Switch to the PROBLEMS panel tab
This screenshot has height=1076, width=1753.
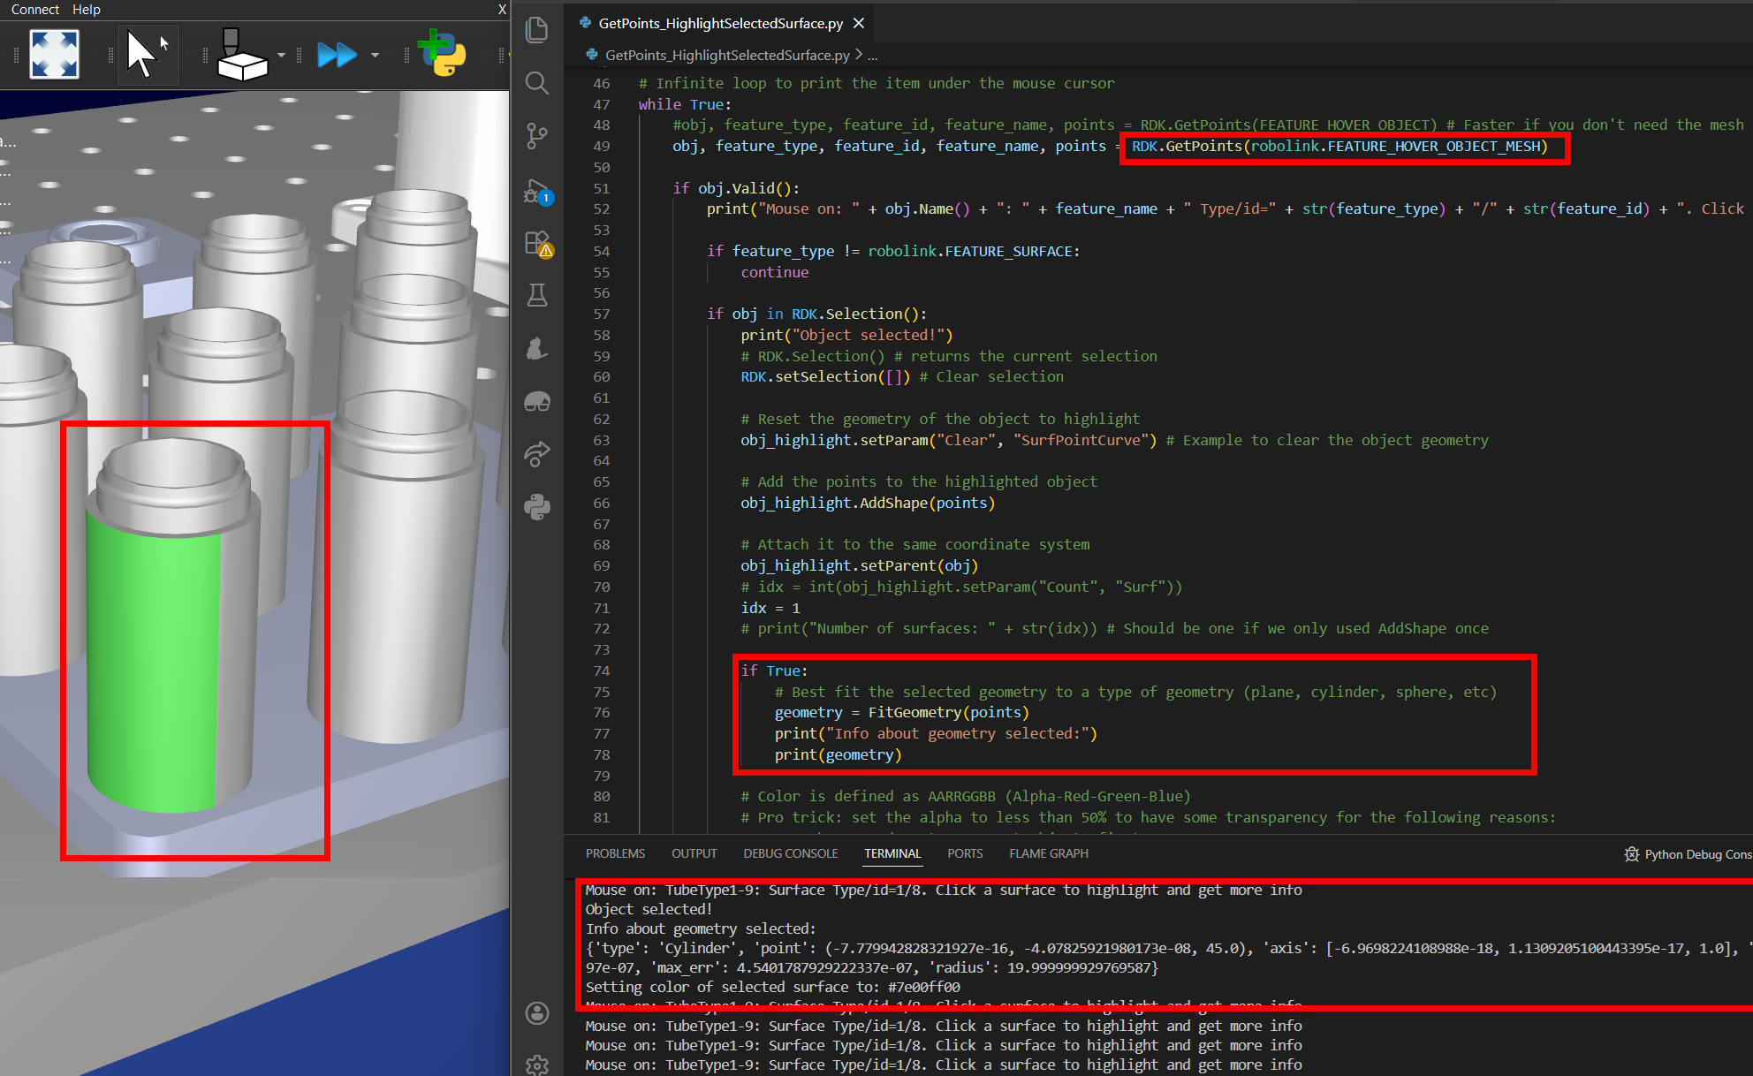(615, 853)
